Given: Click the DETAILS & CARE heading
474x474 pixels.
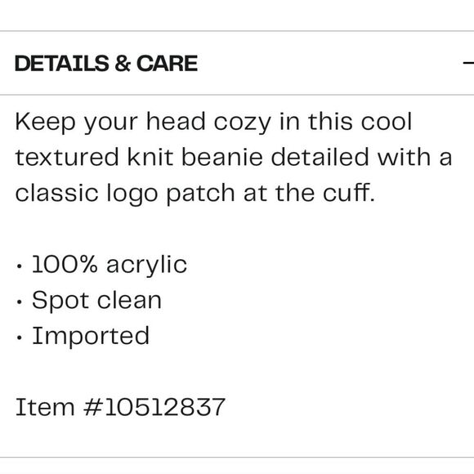Looking at the screenshot, I should click(106, 64).
